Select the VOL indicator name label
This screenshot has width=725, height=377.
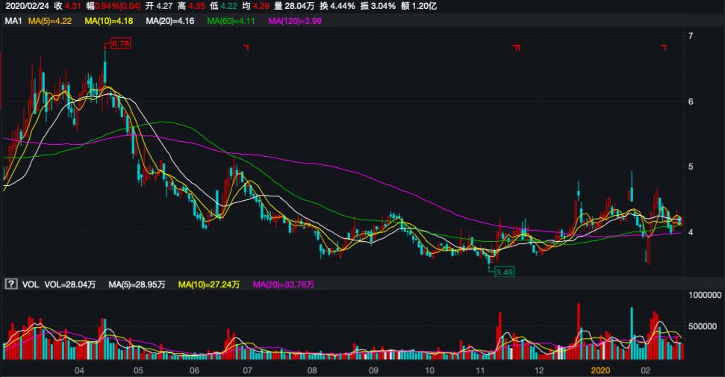[31, 284]
